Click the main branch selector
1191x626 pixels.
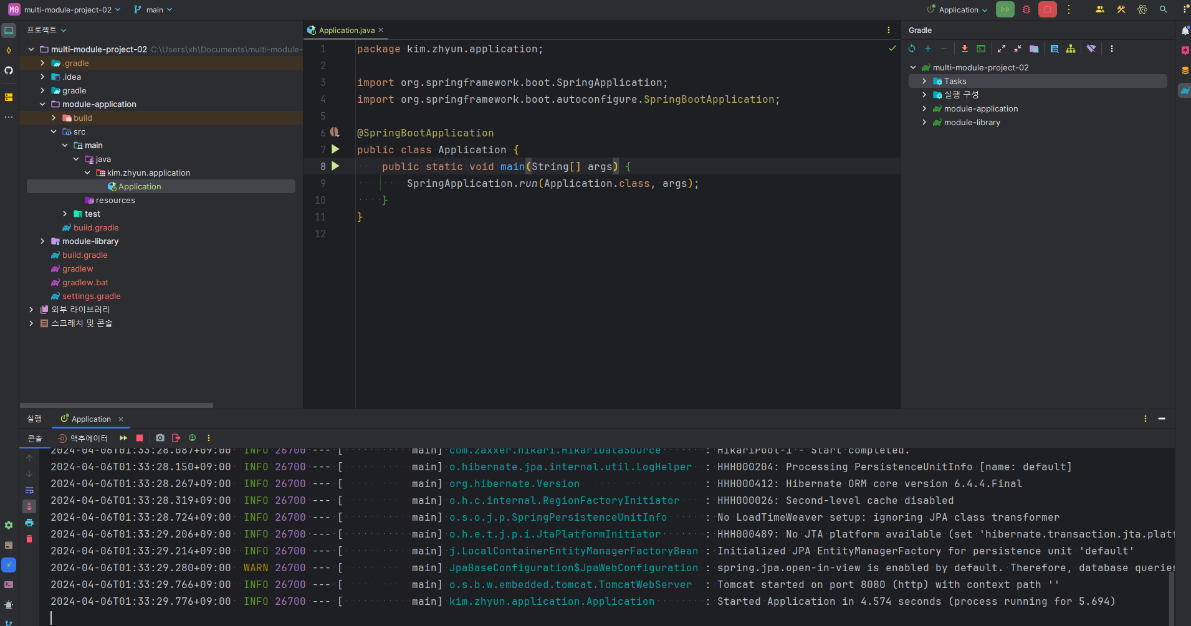(153, 9)
